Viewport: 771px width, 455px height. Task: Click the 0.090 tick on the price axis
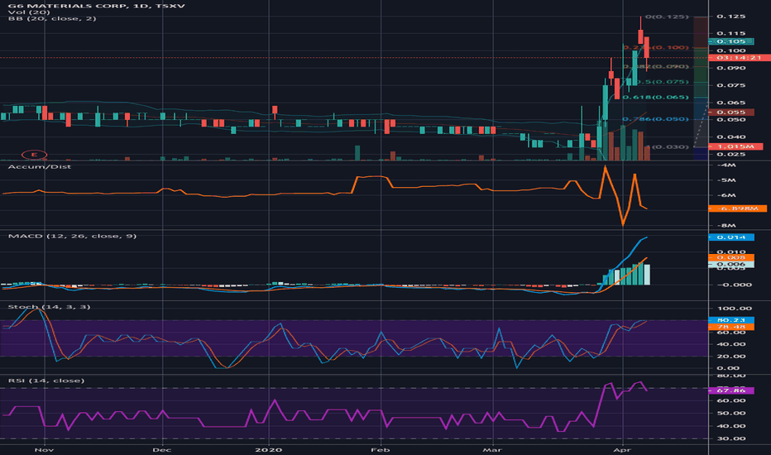[731, 68]
